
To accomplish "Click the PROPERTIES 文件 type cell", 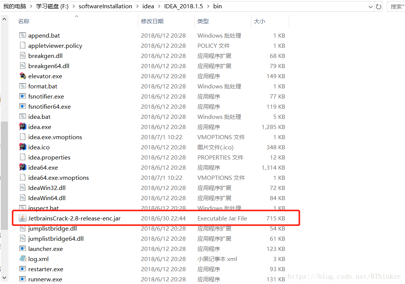I will click(x=220, y=157).
